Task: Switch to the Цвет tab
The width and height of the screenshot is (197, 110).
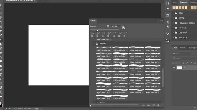Action: (x=175, y=2)
